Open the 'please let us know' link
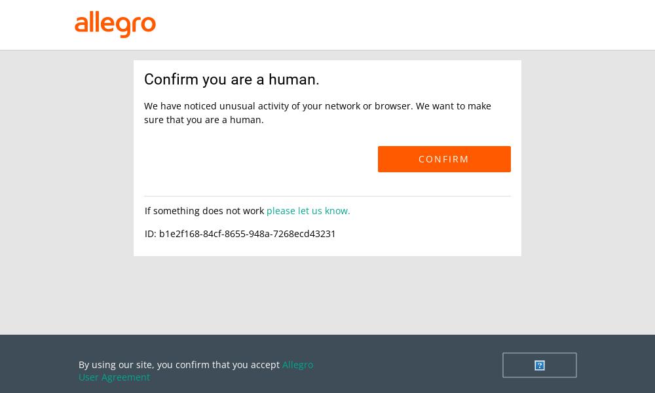The height and width of the screenshot is (393, 655). (308, 211)
